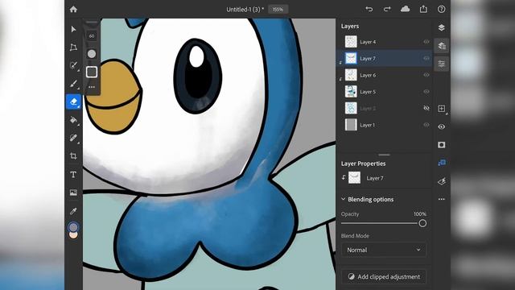Select the Healing brush tool

tap(73, 138)
